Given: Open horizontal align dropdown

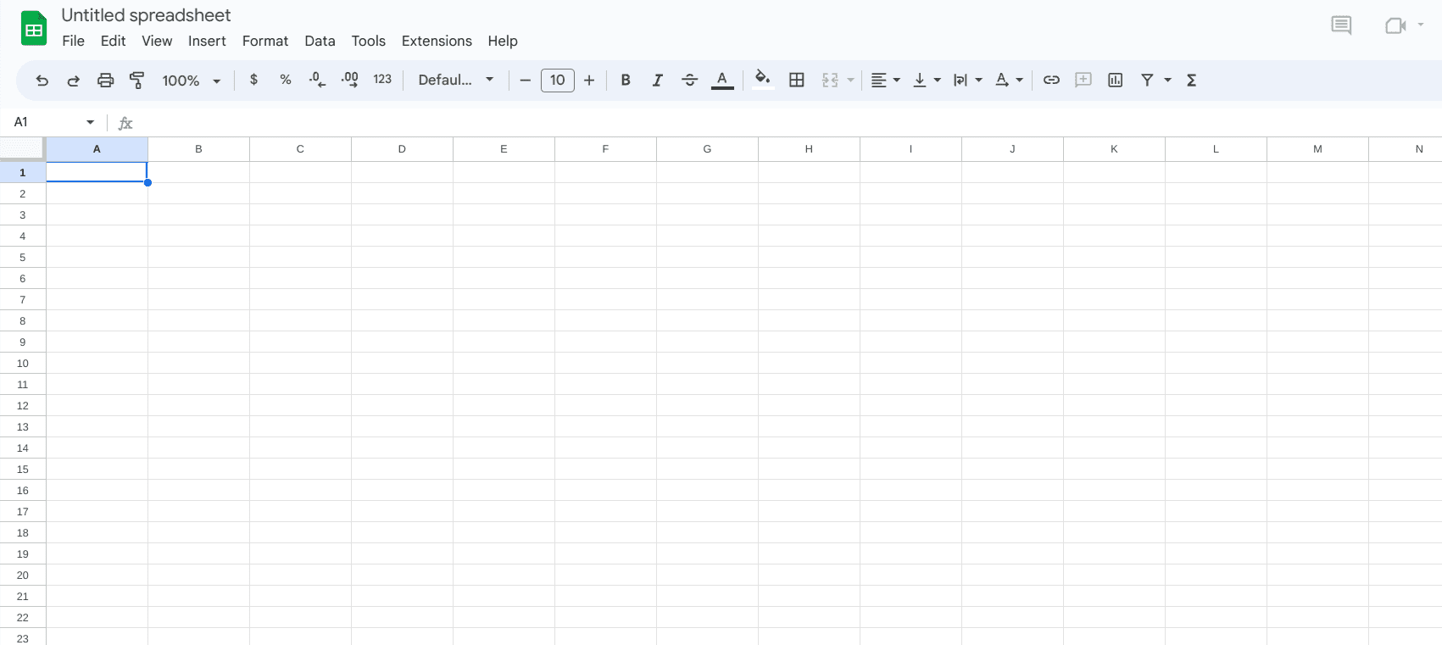Looking at the screenshot, I should coord(886,80).
